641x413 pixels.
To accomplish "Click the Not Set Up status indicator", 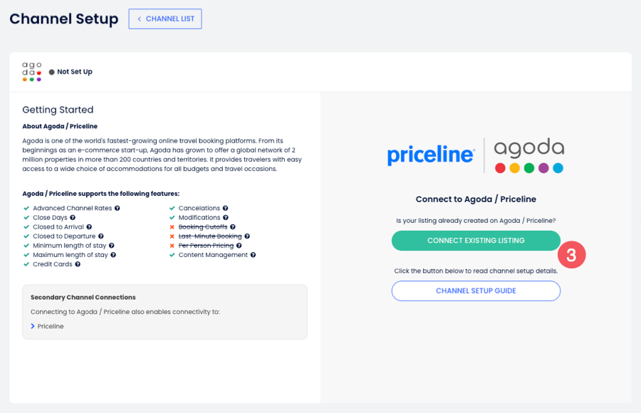I will click(70, 71).
